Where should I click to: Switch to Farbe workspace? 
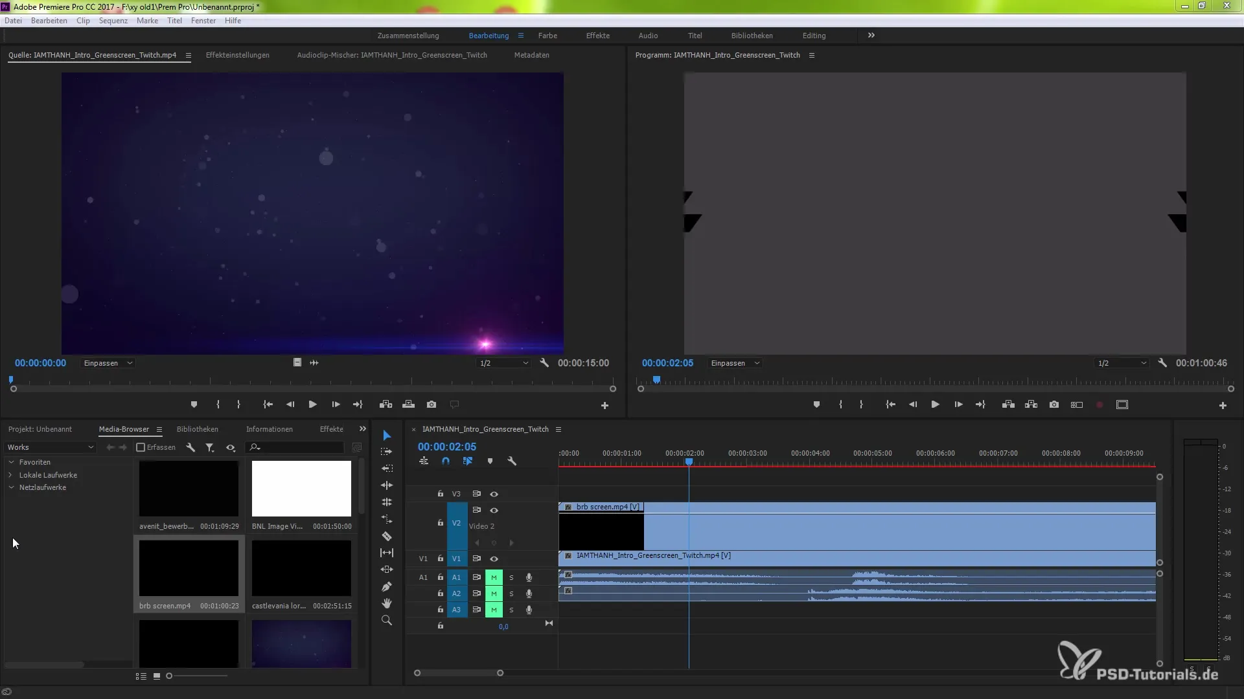pyautogui.click(x=547, y=36)
